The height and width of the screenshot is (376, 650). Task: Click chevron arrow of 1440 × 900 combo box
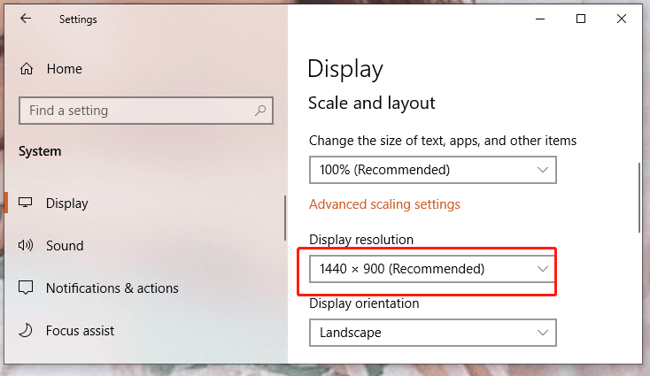click(x=543, y=269)
